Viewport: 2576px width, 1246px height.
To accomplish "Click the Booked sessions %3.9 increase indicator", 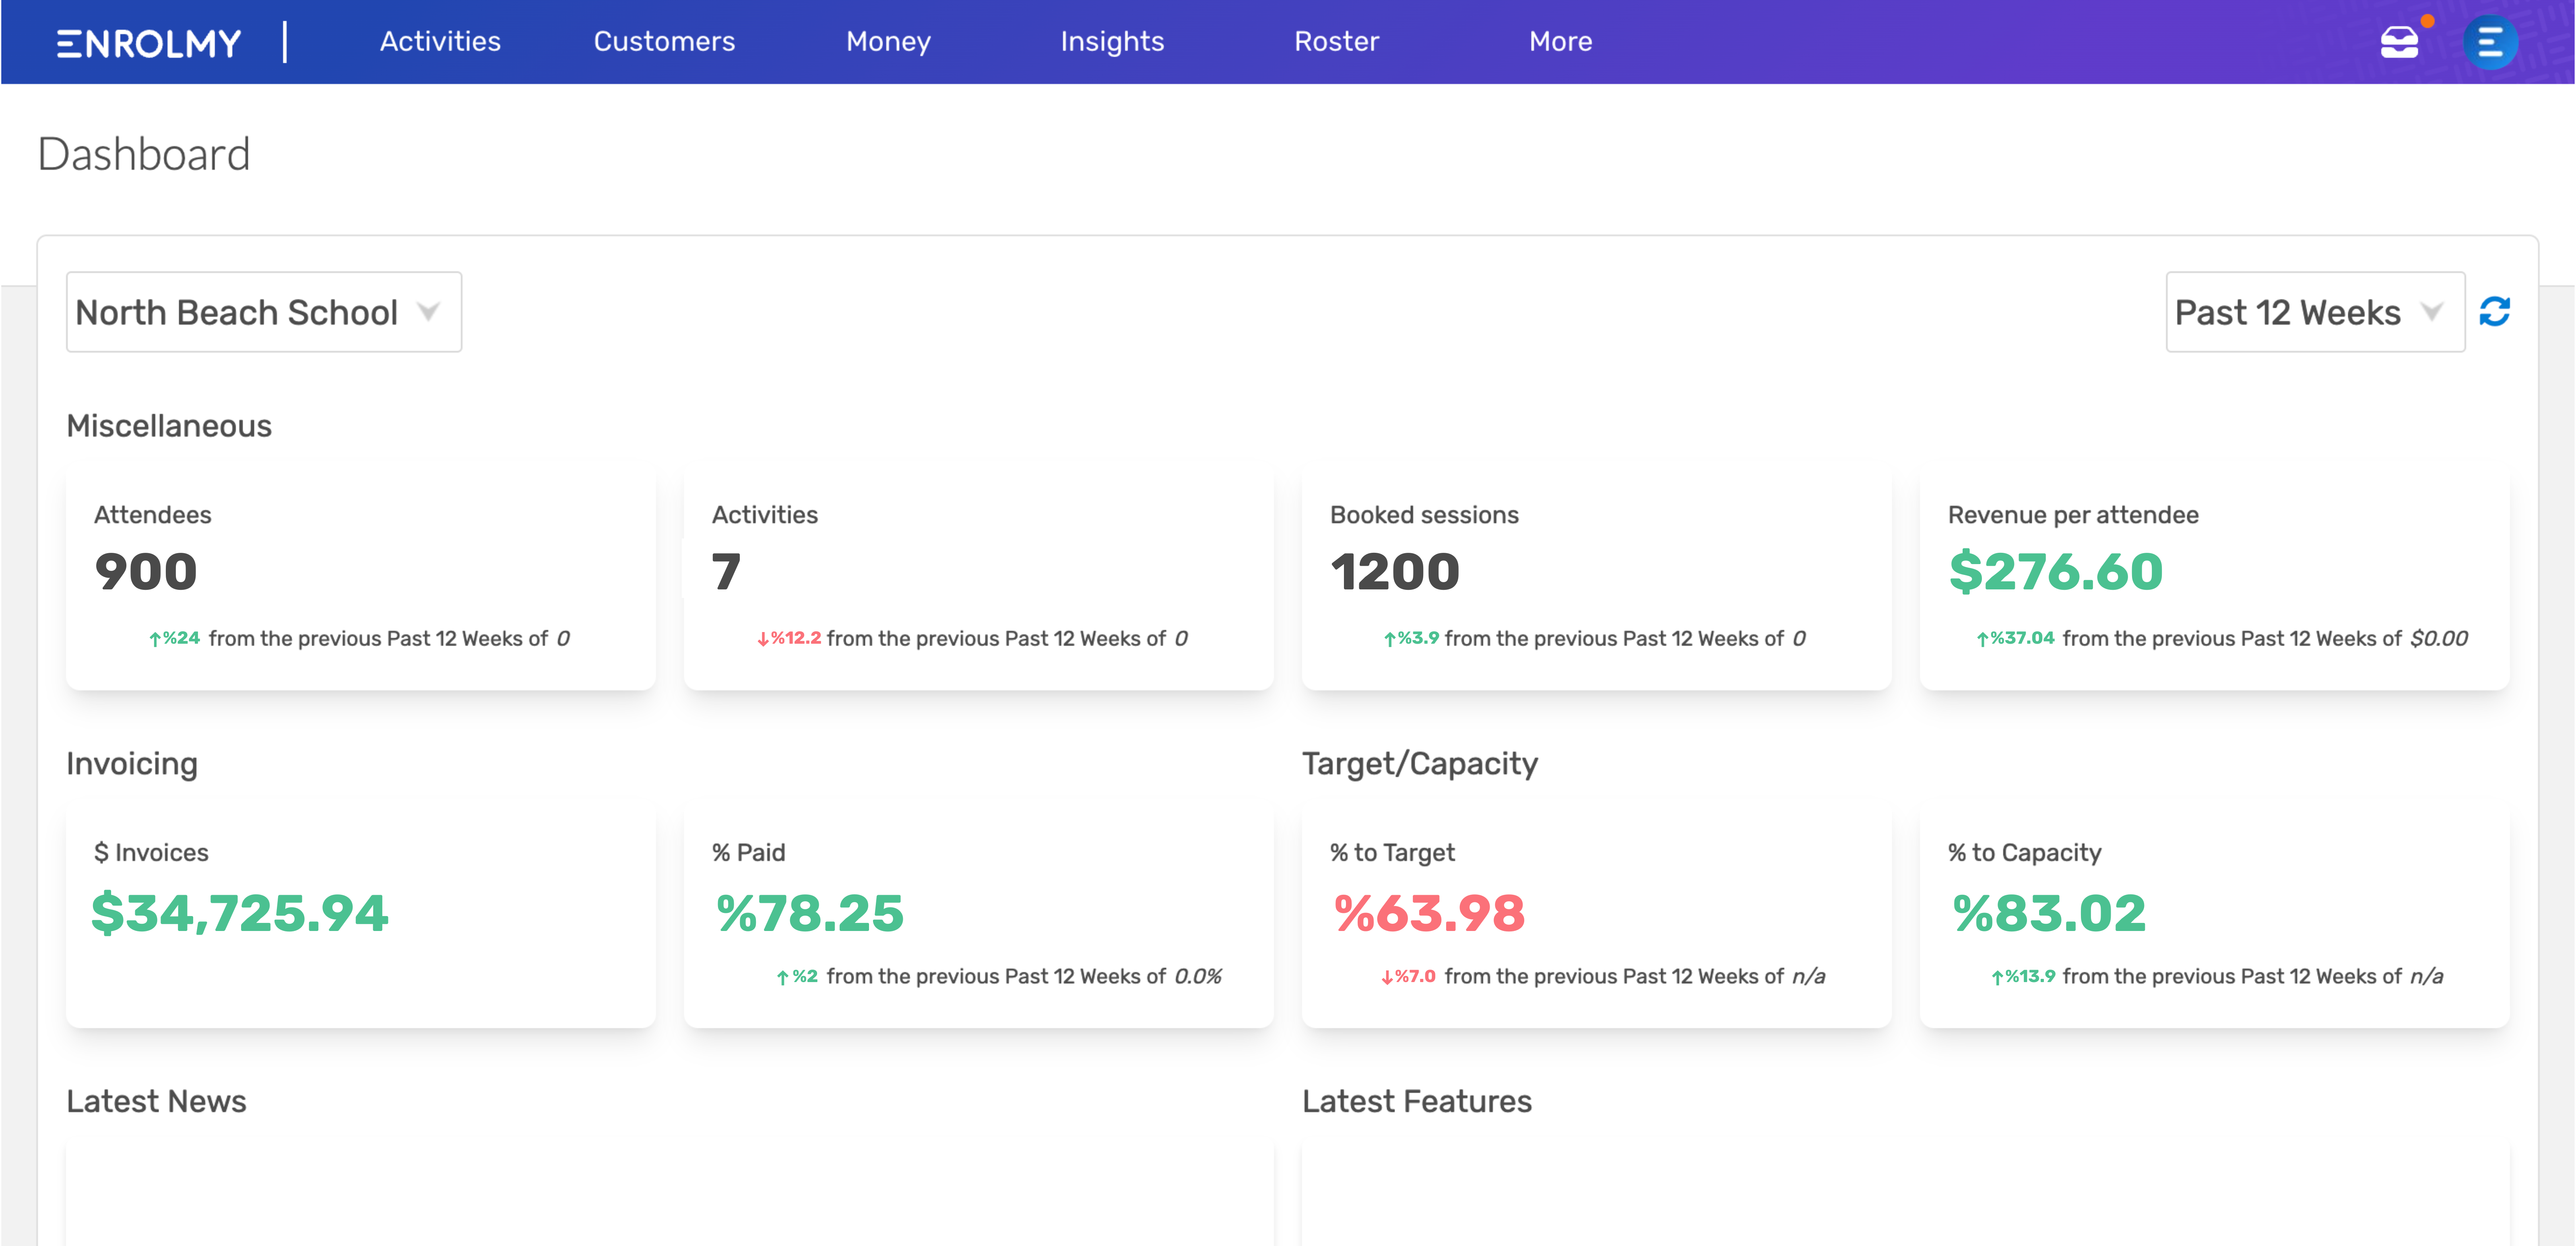I will (x=1411, y=638).
